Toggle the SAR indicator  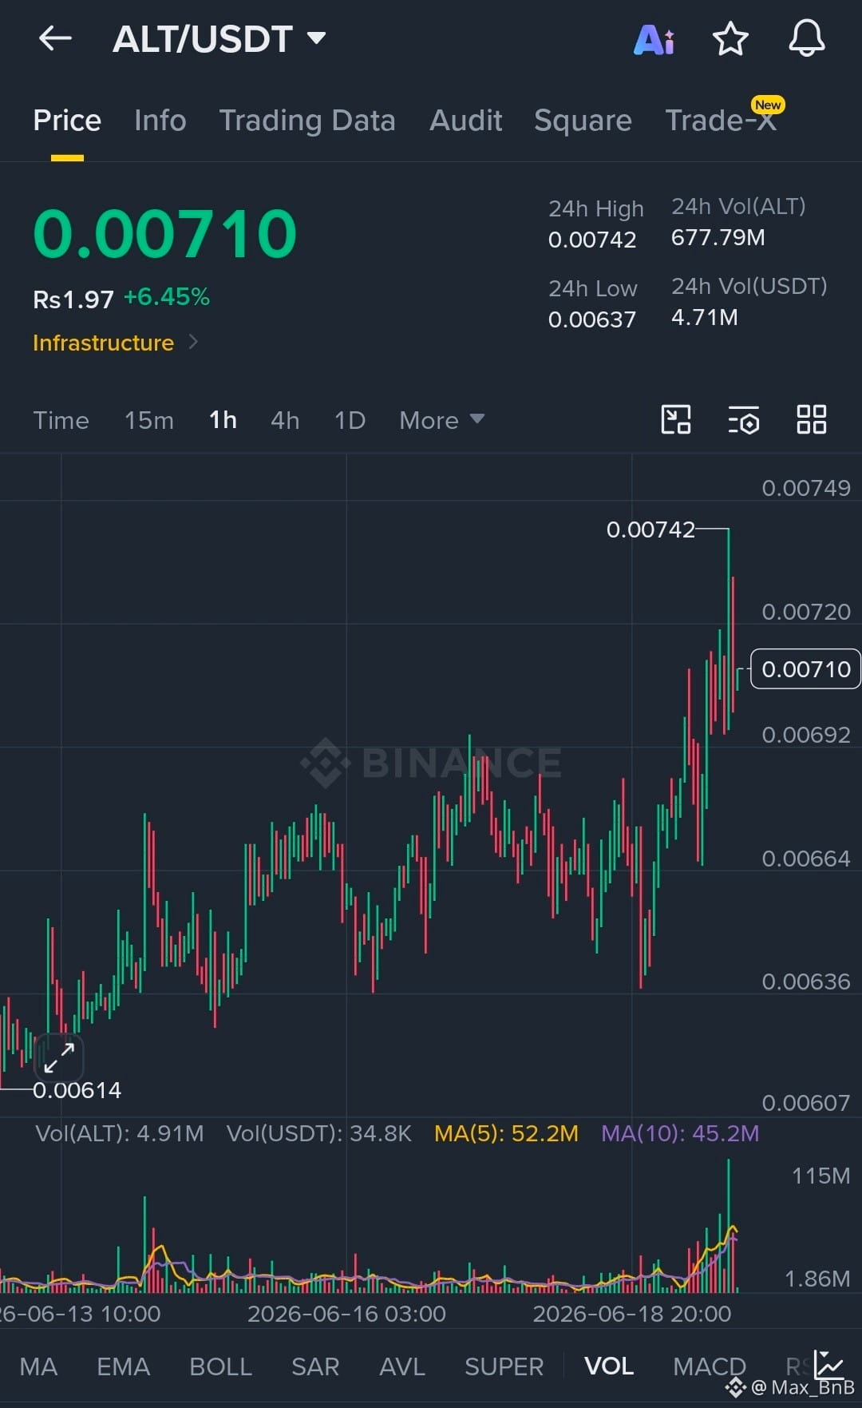[315, 1366]
